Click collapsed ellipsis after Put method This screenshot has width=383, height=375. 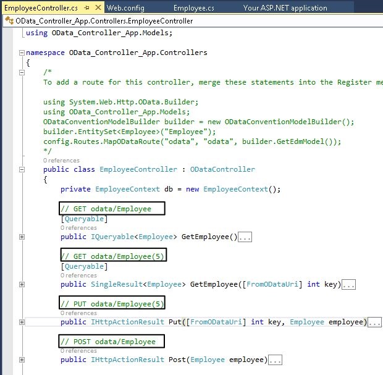(x=374, y=322)
